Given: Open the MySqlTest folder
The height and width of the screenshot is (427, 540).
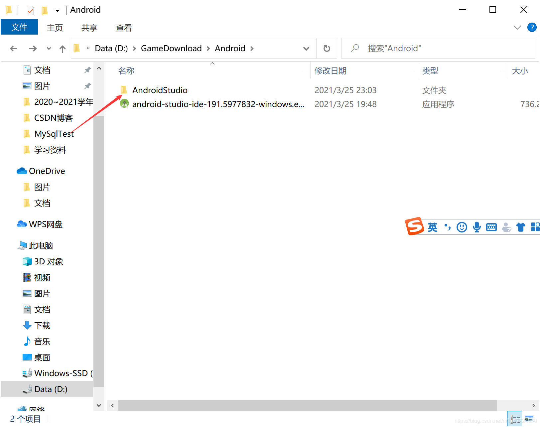Looking at the screenshot, I should pos(54,134).
